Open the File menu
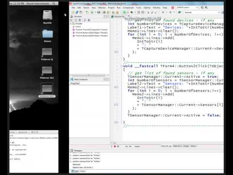This screenshot has width=233, height=175. [x=73, y=8]
